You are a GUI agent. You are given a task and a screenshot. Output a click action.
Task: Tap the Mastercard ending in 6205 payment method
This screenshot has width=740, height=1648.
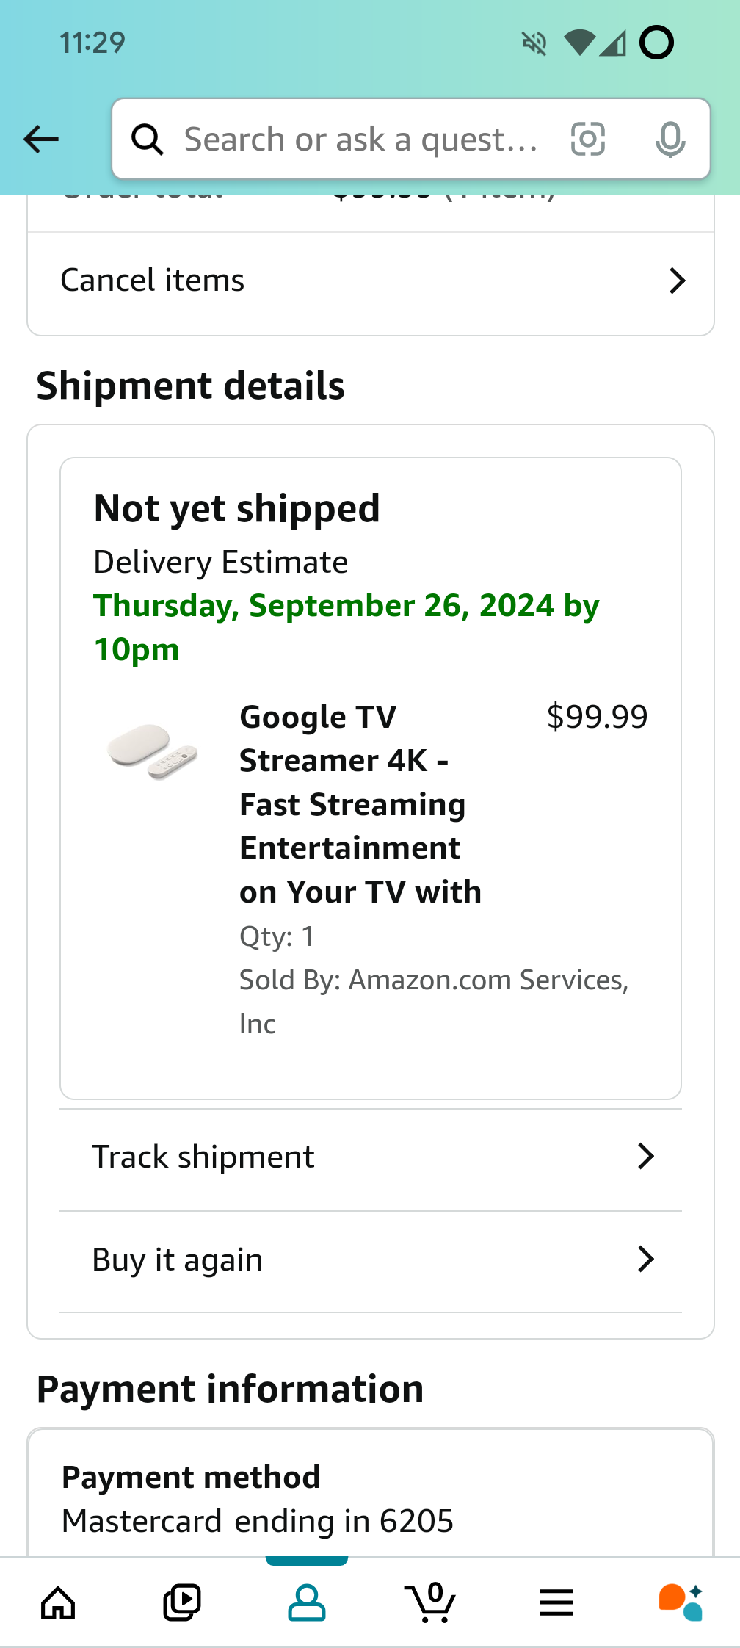click(258, 1520)
